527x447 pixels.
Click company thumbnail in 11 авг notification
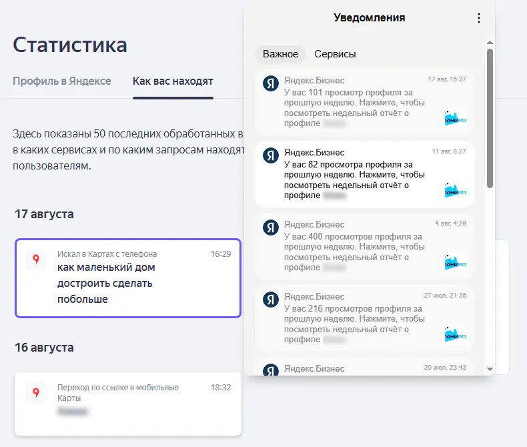pyautogui.click(x=456, y=190)
